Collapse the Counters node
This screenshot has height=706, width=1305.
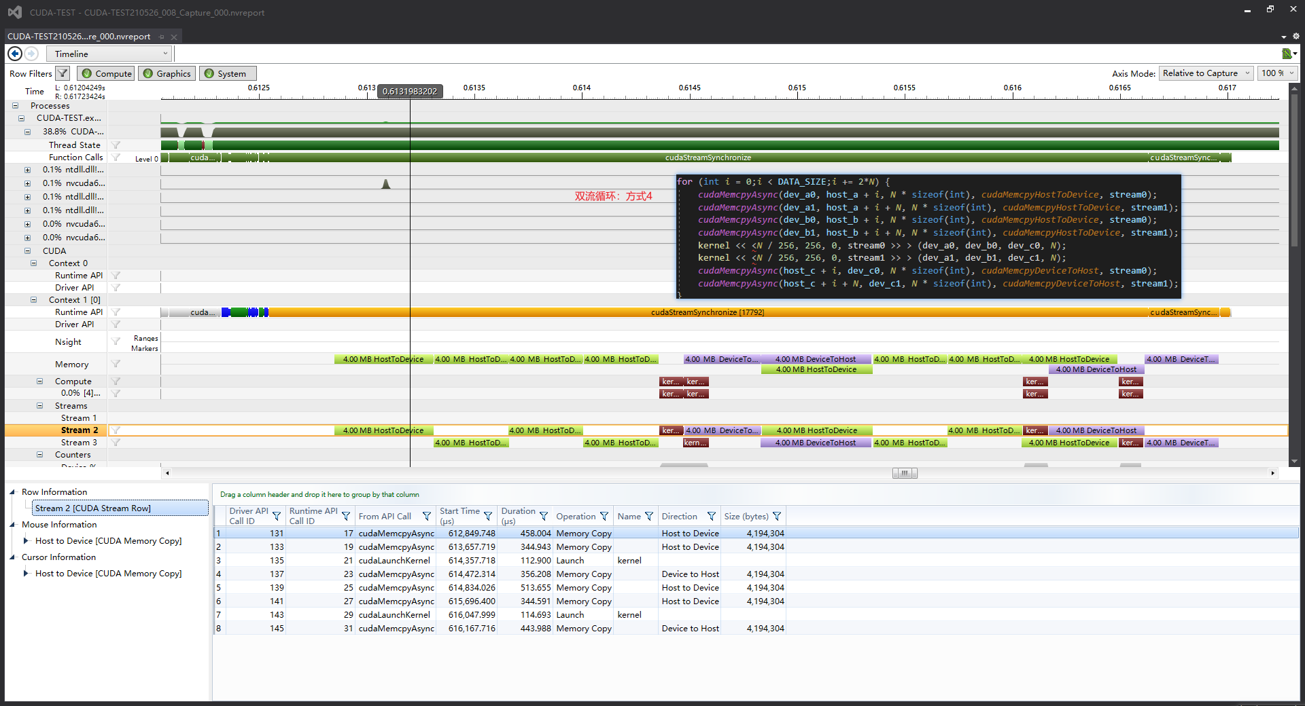coord(39,455)
